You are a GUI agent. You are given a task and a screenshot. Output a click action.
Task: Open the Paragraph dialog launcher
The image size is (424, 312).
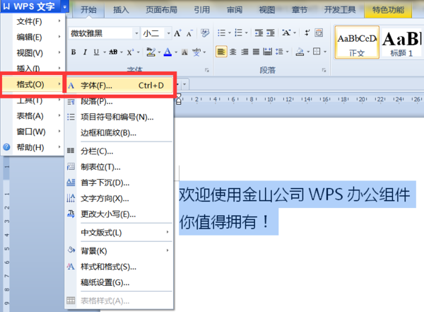(x=324, y=70)
